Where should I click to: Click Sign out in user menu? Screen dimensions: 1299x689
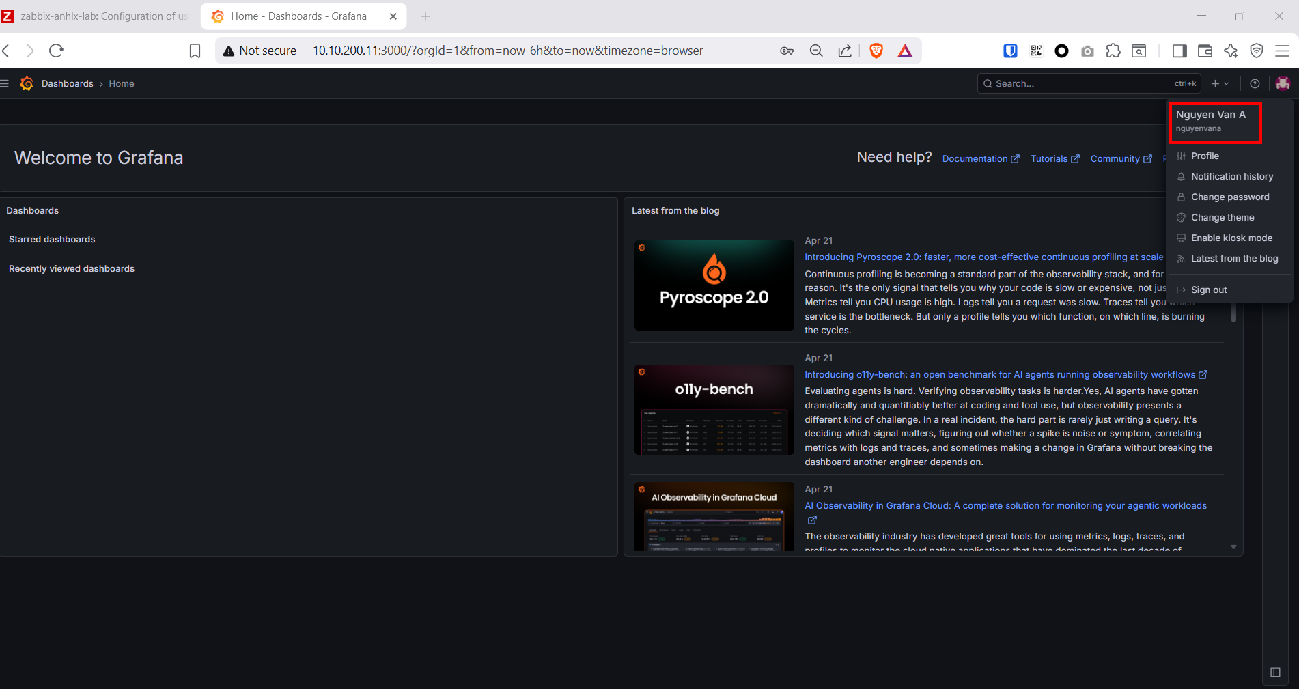1209,290
